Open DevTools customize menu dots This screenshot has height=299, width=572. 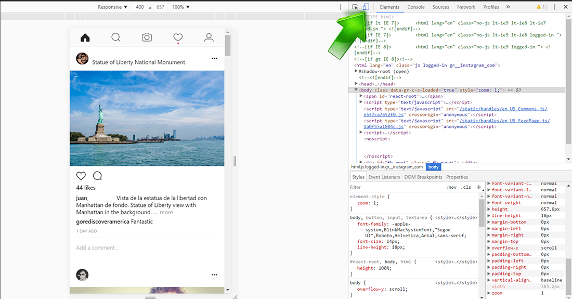coord(554,7)
